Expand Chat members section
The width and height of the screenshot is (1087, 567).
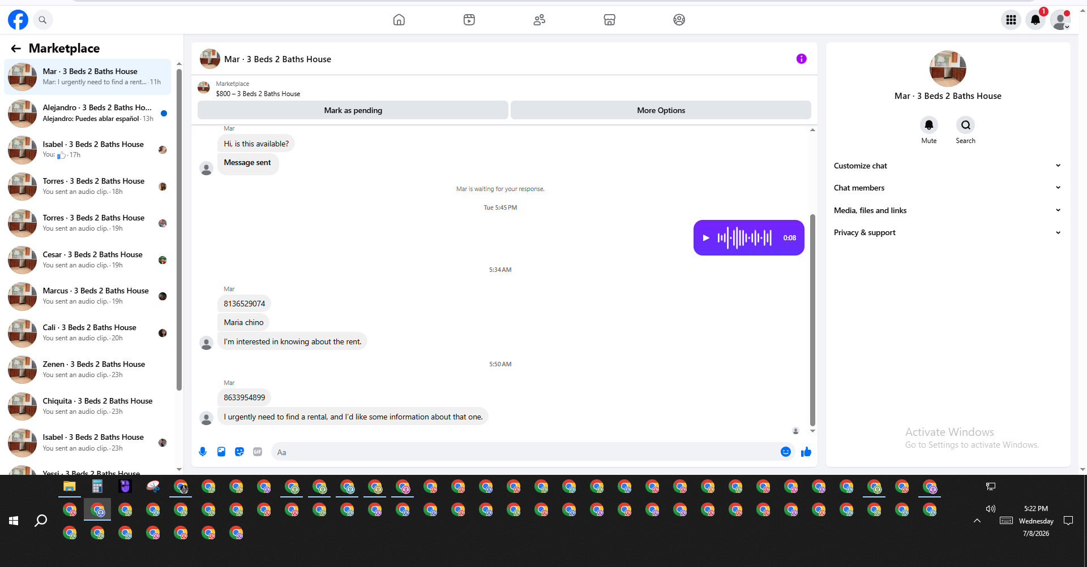[x=947, y=188]
